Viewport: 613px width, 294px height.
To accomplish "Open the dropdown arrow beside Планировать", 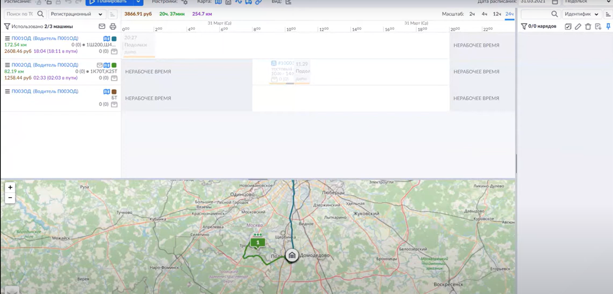I will (x=138, y=2).
